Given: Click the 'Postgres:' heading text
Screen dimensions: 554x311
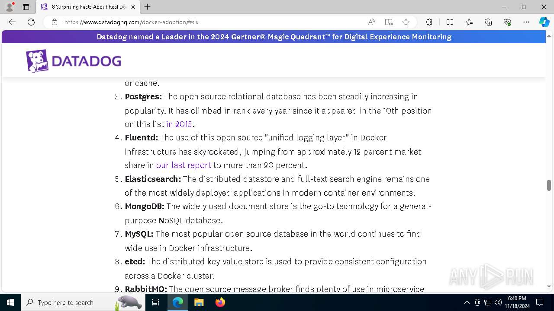Looking at the screenshot, I should (143, 97).
